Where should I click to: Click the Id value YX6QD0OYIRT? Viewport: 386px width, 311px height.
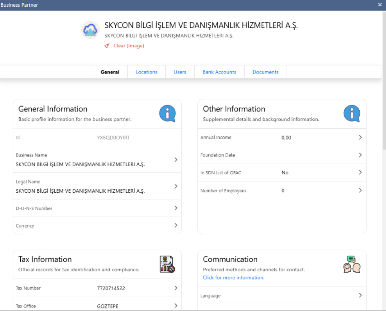pyautogui.click(x=113, y=138)
